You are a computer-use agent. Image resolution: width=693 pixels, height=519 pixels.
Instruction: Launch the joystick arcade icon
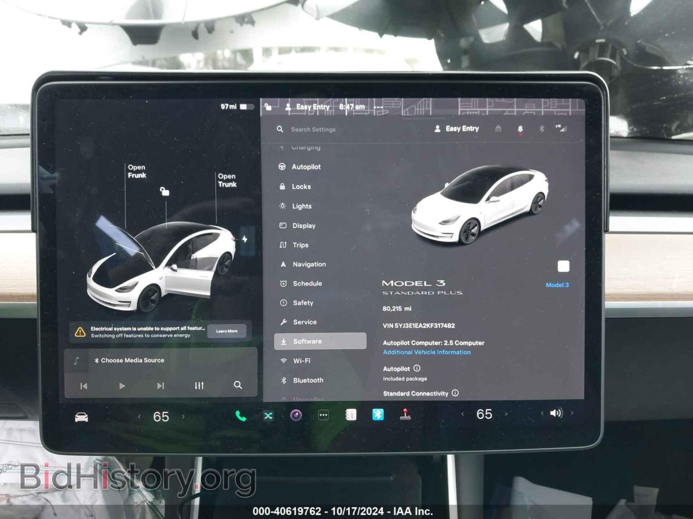(405, 414)
